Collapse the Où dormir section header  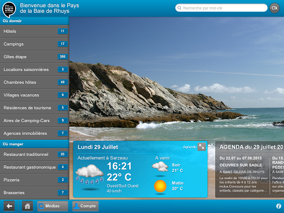point(34,21)
